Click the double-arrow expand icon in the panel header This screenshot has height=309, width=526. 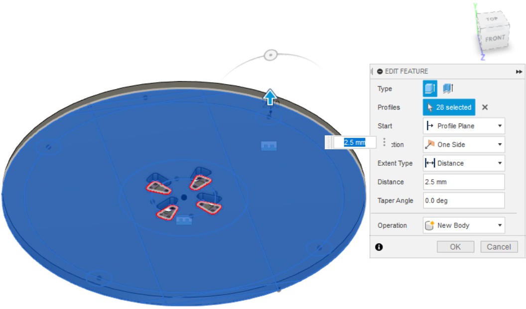[519, 72]
